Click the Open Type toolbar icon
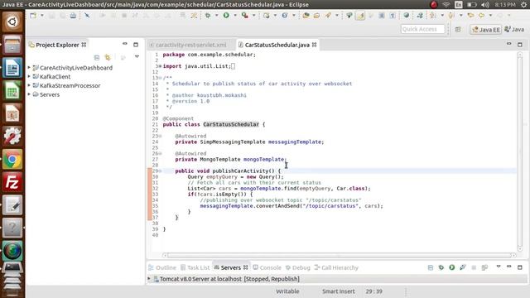Viewport: 530px width, 298px height. pyautogui.click(x=306, y=16)
